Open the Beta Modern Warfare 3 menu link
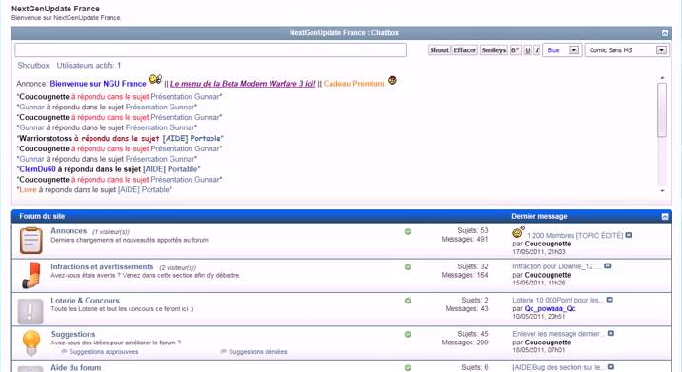 pyautogui.click(x=243, y=84)
